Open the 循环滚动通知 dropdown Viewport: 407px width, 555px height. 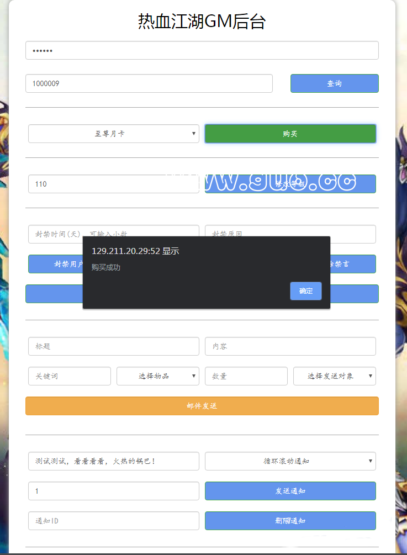290,461
